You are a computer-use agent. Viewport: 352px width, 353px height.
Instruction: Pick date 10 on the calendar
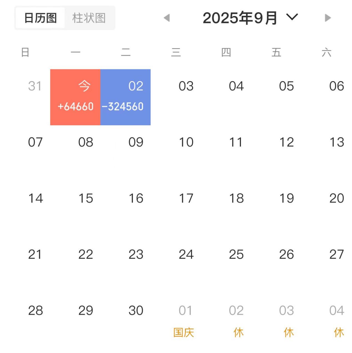point(186,142)
